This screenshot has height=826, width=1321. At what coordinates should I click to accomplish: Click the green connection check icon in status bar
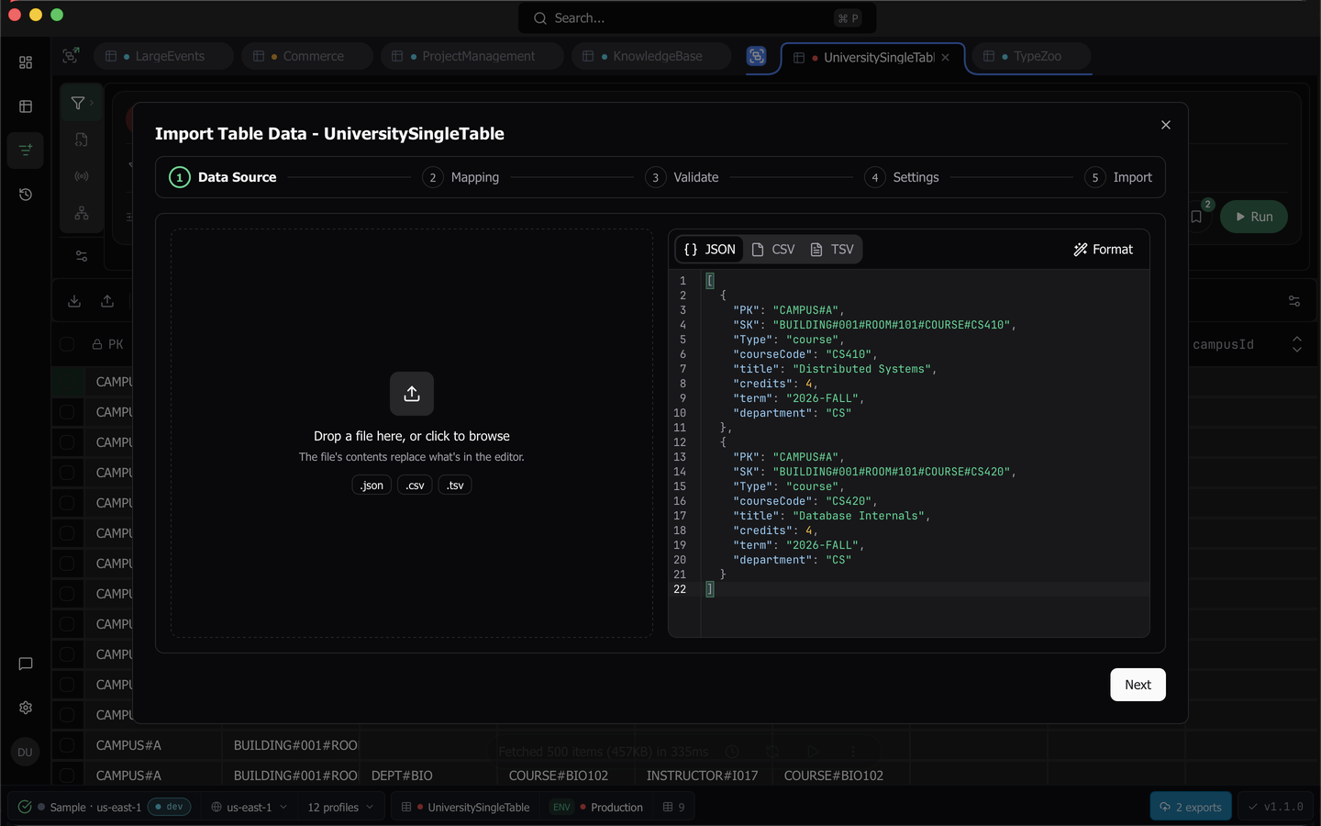[x=25, y=807]
